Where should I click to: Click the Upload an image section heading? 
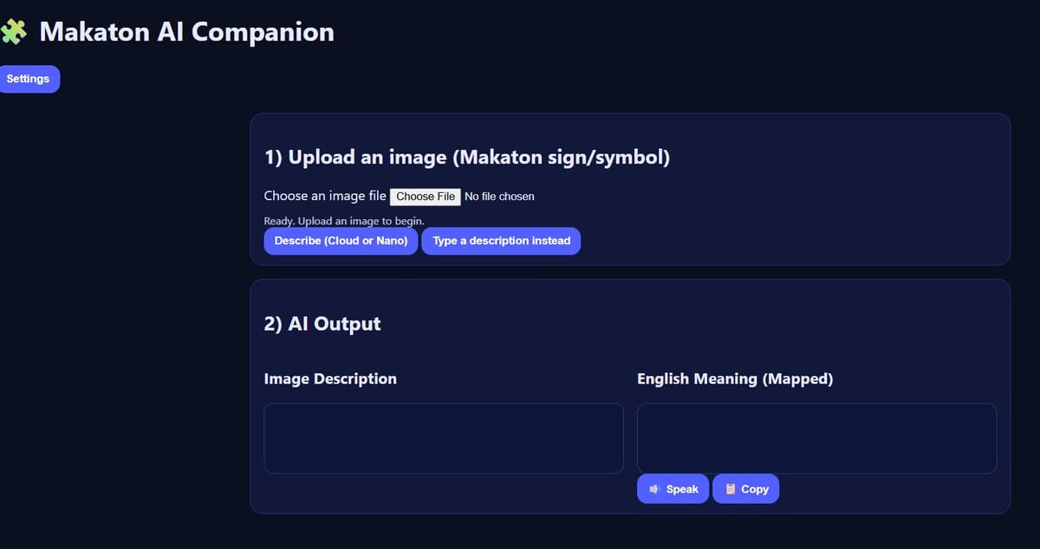468,157
